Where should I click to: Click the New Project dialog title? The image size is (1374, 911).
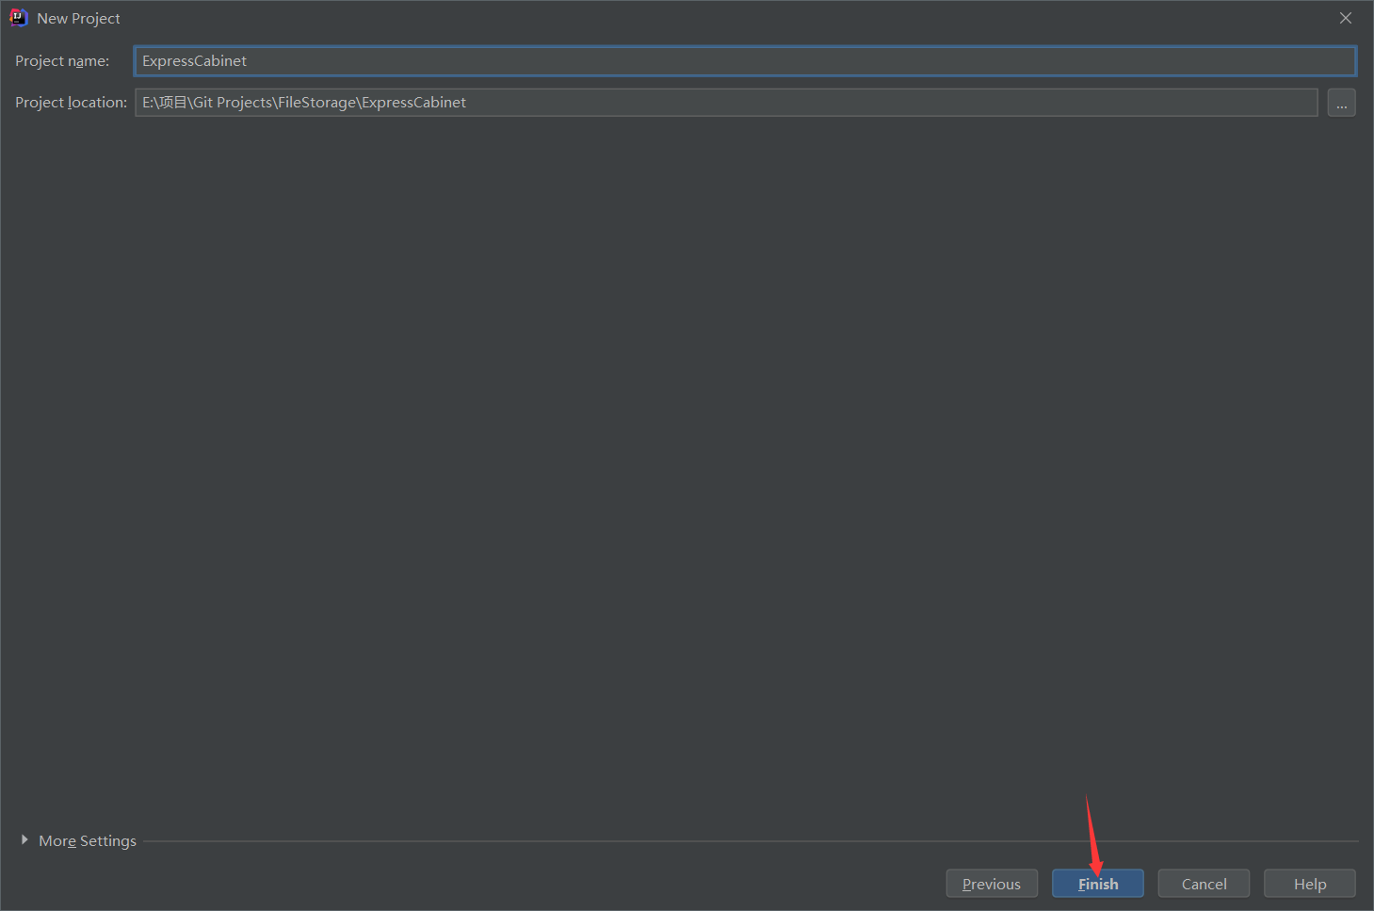78,18
